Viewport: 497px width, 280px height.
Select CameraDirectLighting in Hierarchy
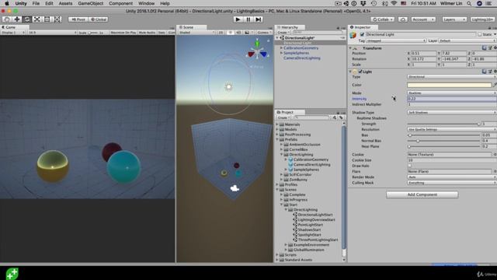coord(302,58)
